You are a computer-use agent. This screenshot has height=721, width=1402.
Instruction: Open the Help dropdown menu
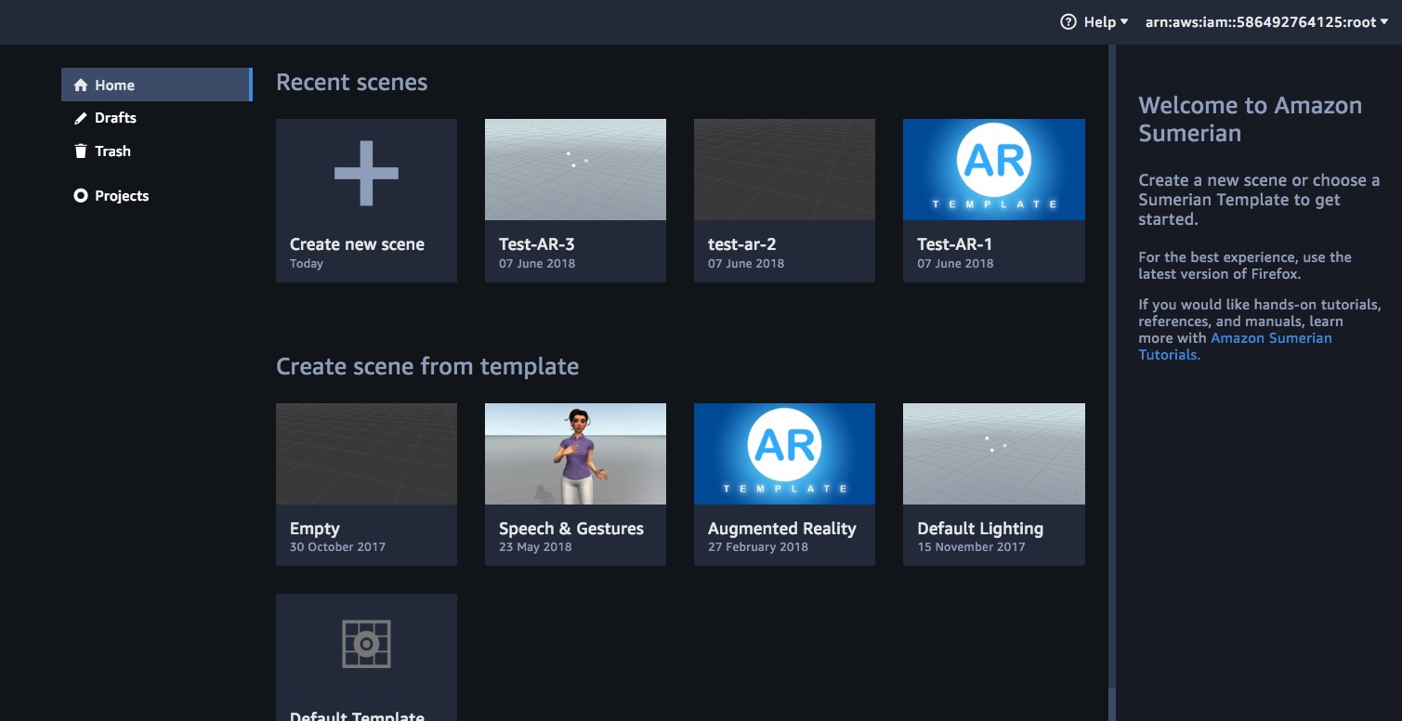1094,21
